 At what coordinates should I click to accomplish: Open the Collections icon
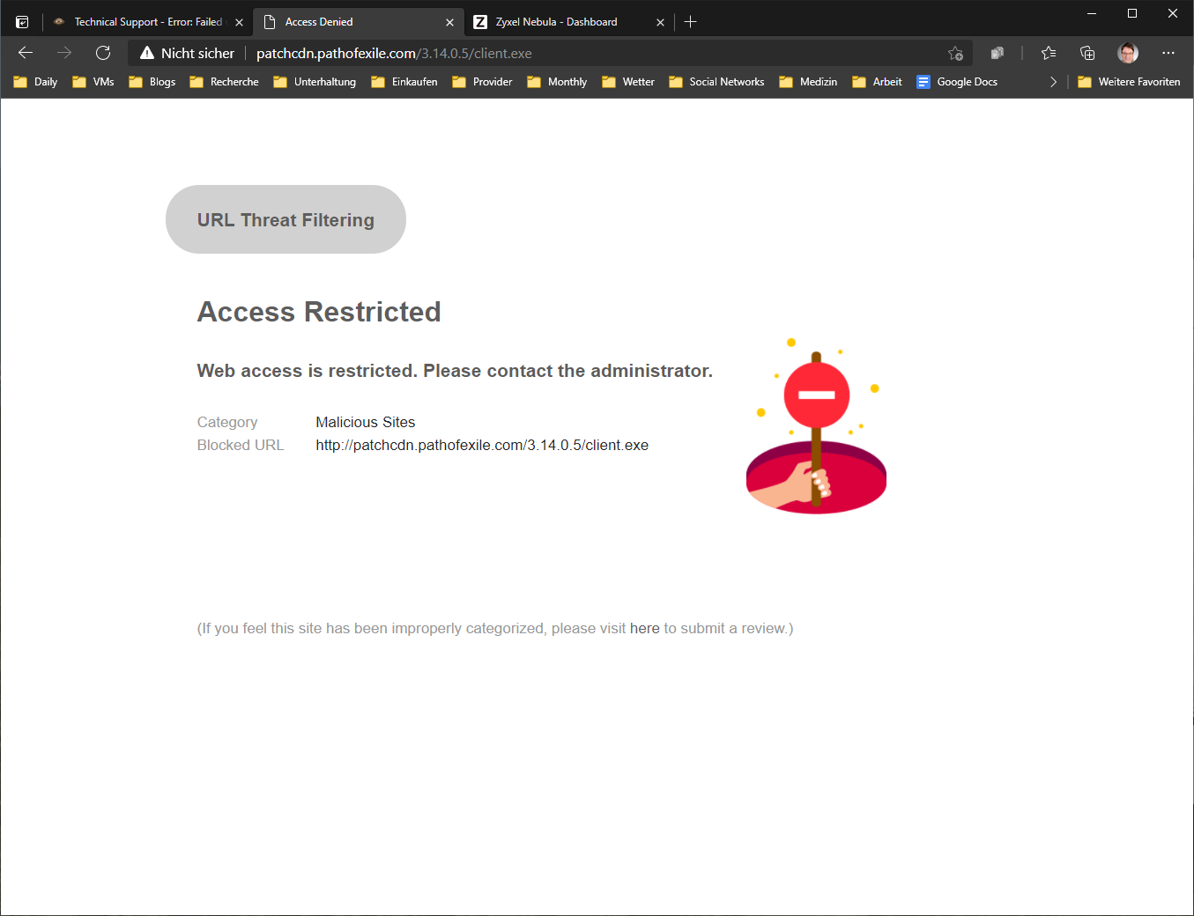1087,53
